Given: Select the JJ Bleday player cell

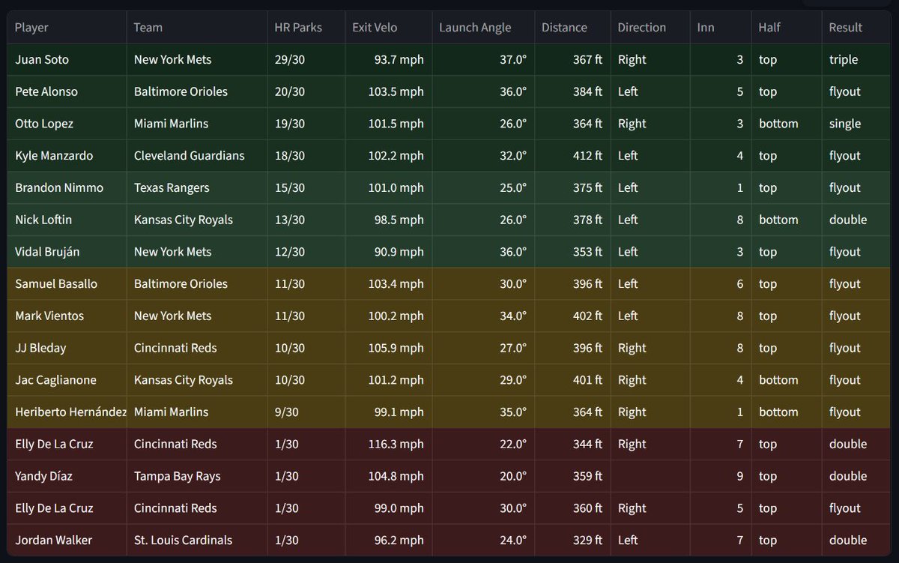Looking at the screenshot, I should [67, 348].
